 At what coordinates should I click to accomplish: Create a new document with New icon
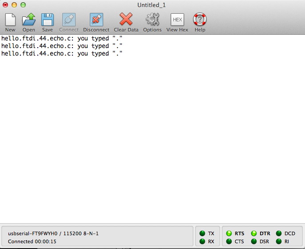(x=10, y=20)
